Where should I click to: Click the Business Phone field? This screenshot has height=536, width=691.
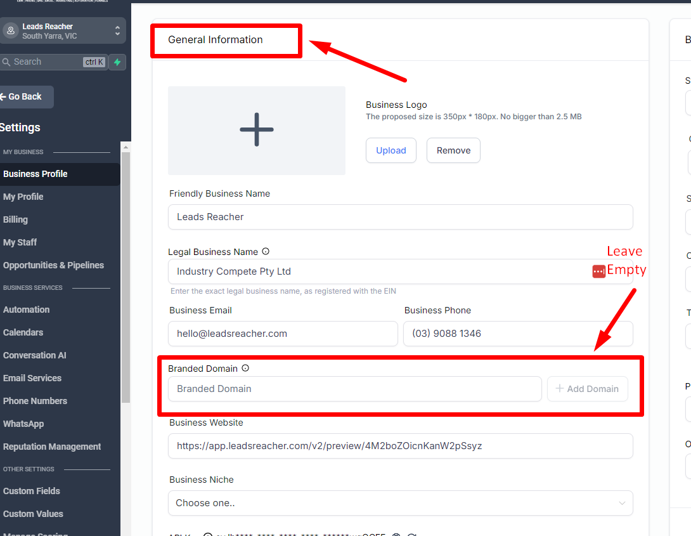click(518, 334)
